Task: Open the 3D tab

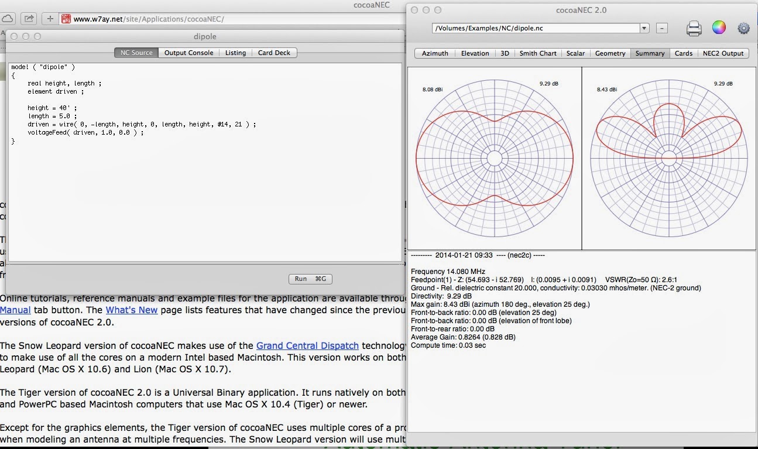Action: coord(505,53)
